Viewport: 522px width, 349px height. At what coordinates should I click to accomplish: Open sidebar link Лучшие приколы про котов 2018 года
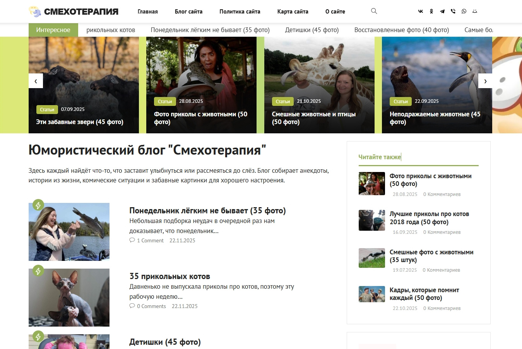tap(430, 218)
